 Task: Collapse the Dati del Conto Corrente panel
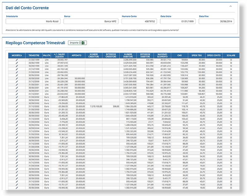tap(230, 6)
